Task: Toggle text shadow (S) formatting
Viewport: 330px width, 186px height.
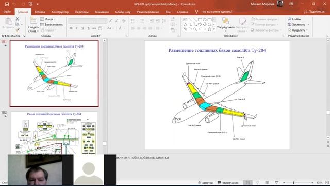Action: pos(89,28)
